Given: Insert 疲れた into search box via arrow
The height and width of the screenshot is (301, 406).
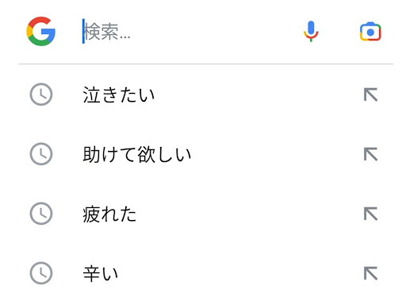Looking at the screenshot, I should [370, 214].
